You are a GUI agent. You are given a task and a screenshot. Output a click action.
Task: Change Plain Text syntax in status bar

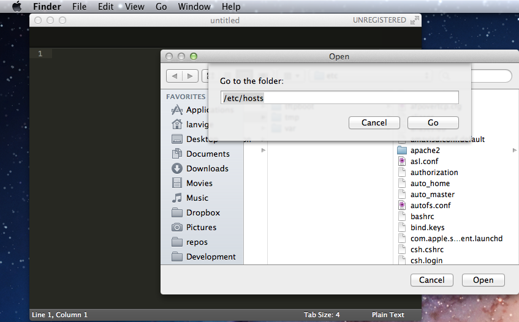(388, 315)
